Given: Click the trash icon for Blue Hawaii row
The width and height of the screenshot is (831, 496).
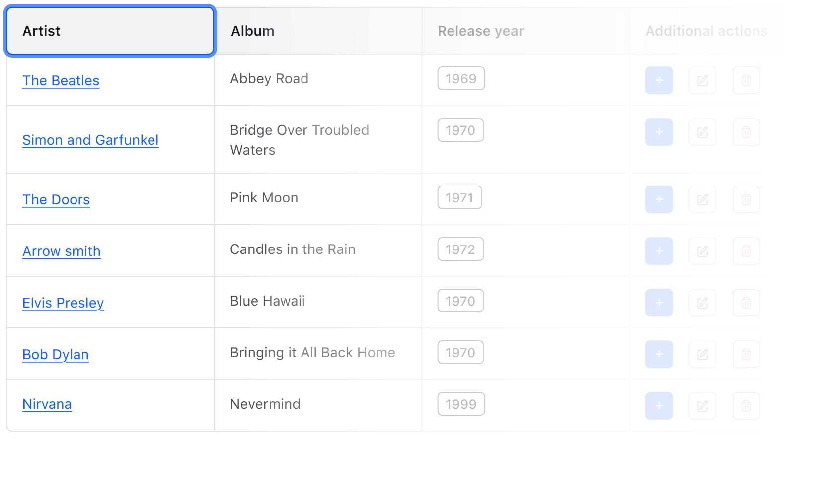Looking at the screenshot, I should point(746,302).
